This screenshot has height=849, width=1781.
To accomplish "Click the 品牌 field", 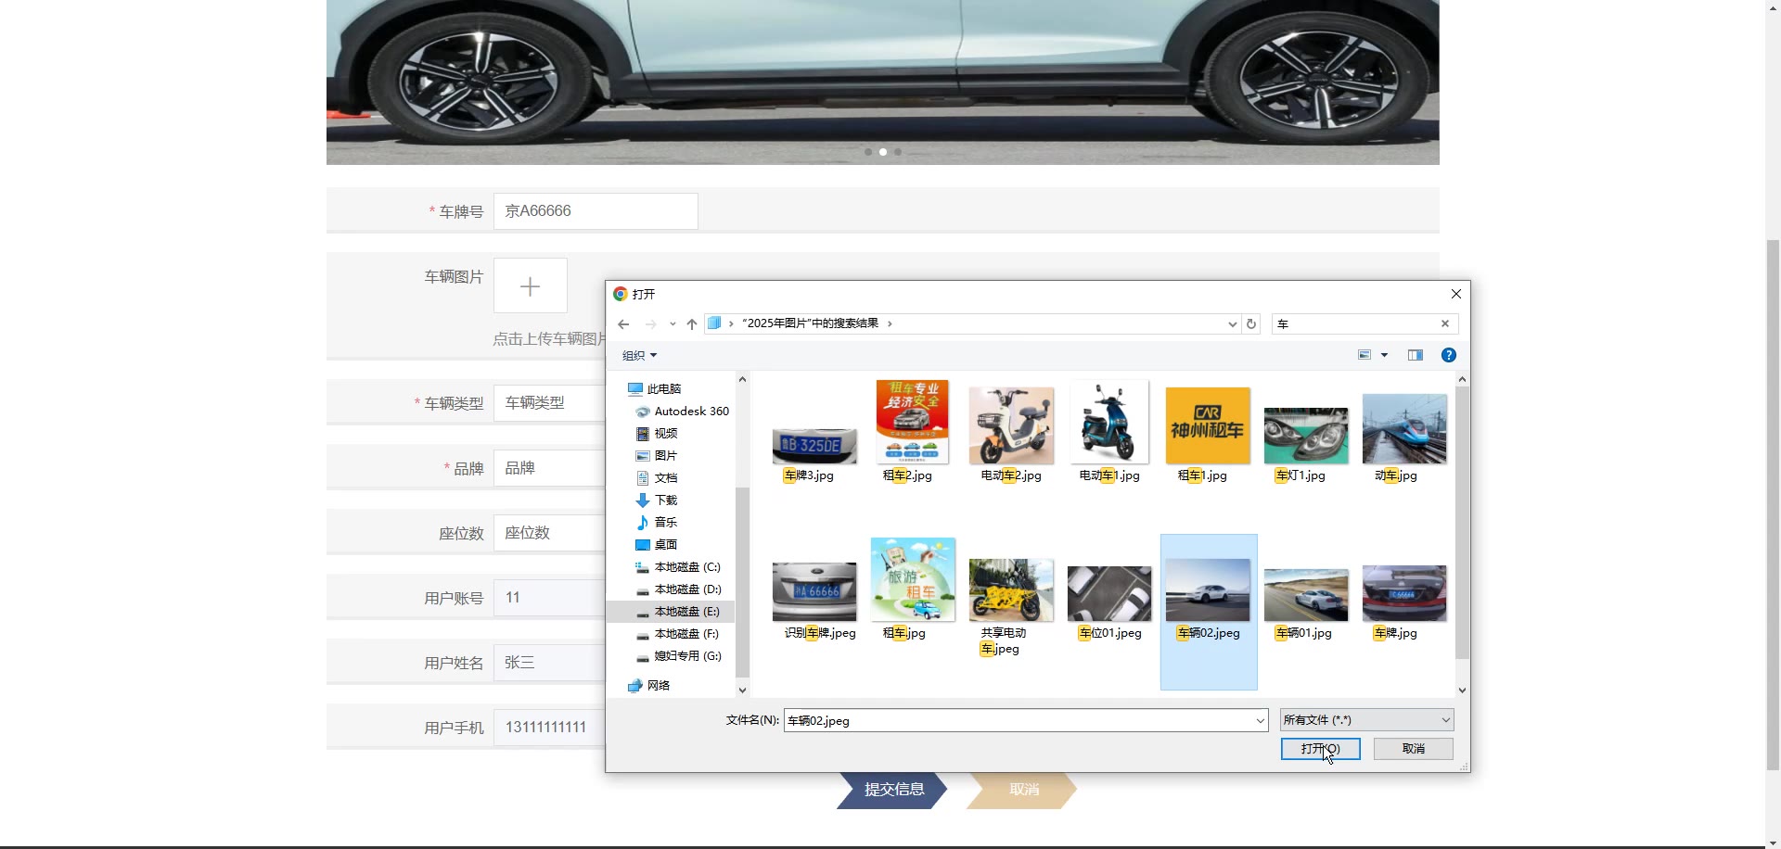I will (549, 468).
